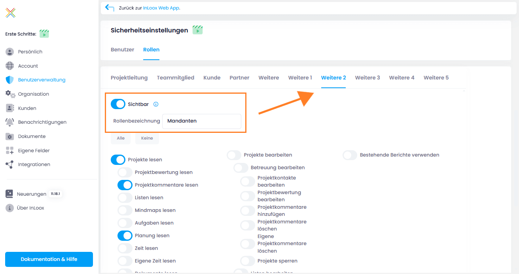Click the back arrow icon at top

click(x=110, y=8)
